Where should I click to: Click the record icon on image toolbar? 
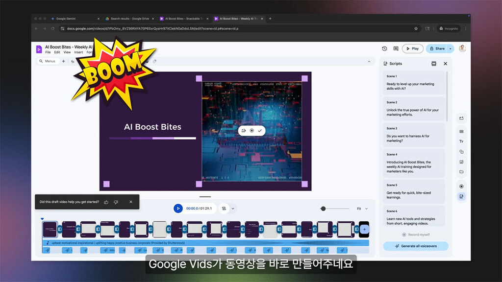coord(251,130)
